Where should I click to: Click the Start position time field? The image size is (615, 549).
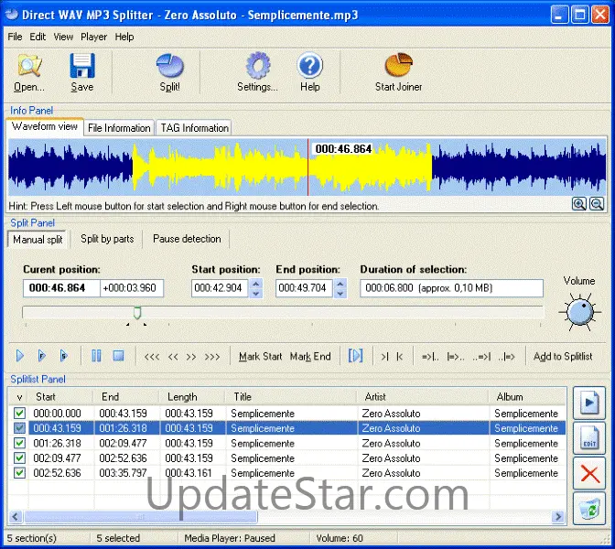click(220, 288)
